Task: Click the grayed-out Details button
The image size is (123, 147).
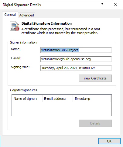Action: 95,123
